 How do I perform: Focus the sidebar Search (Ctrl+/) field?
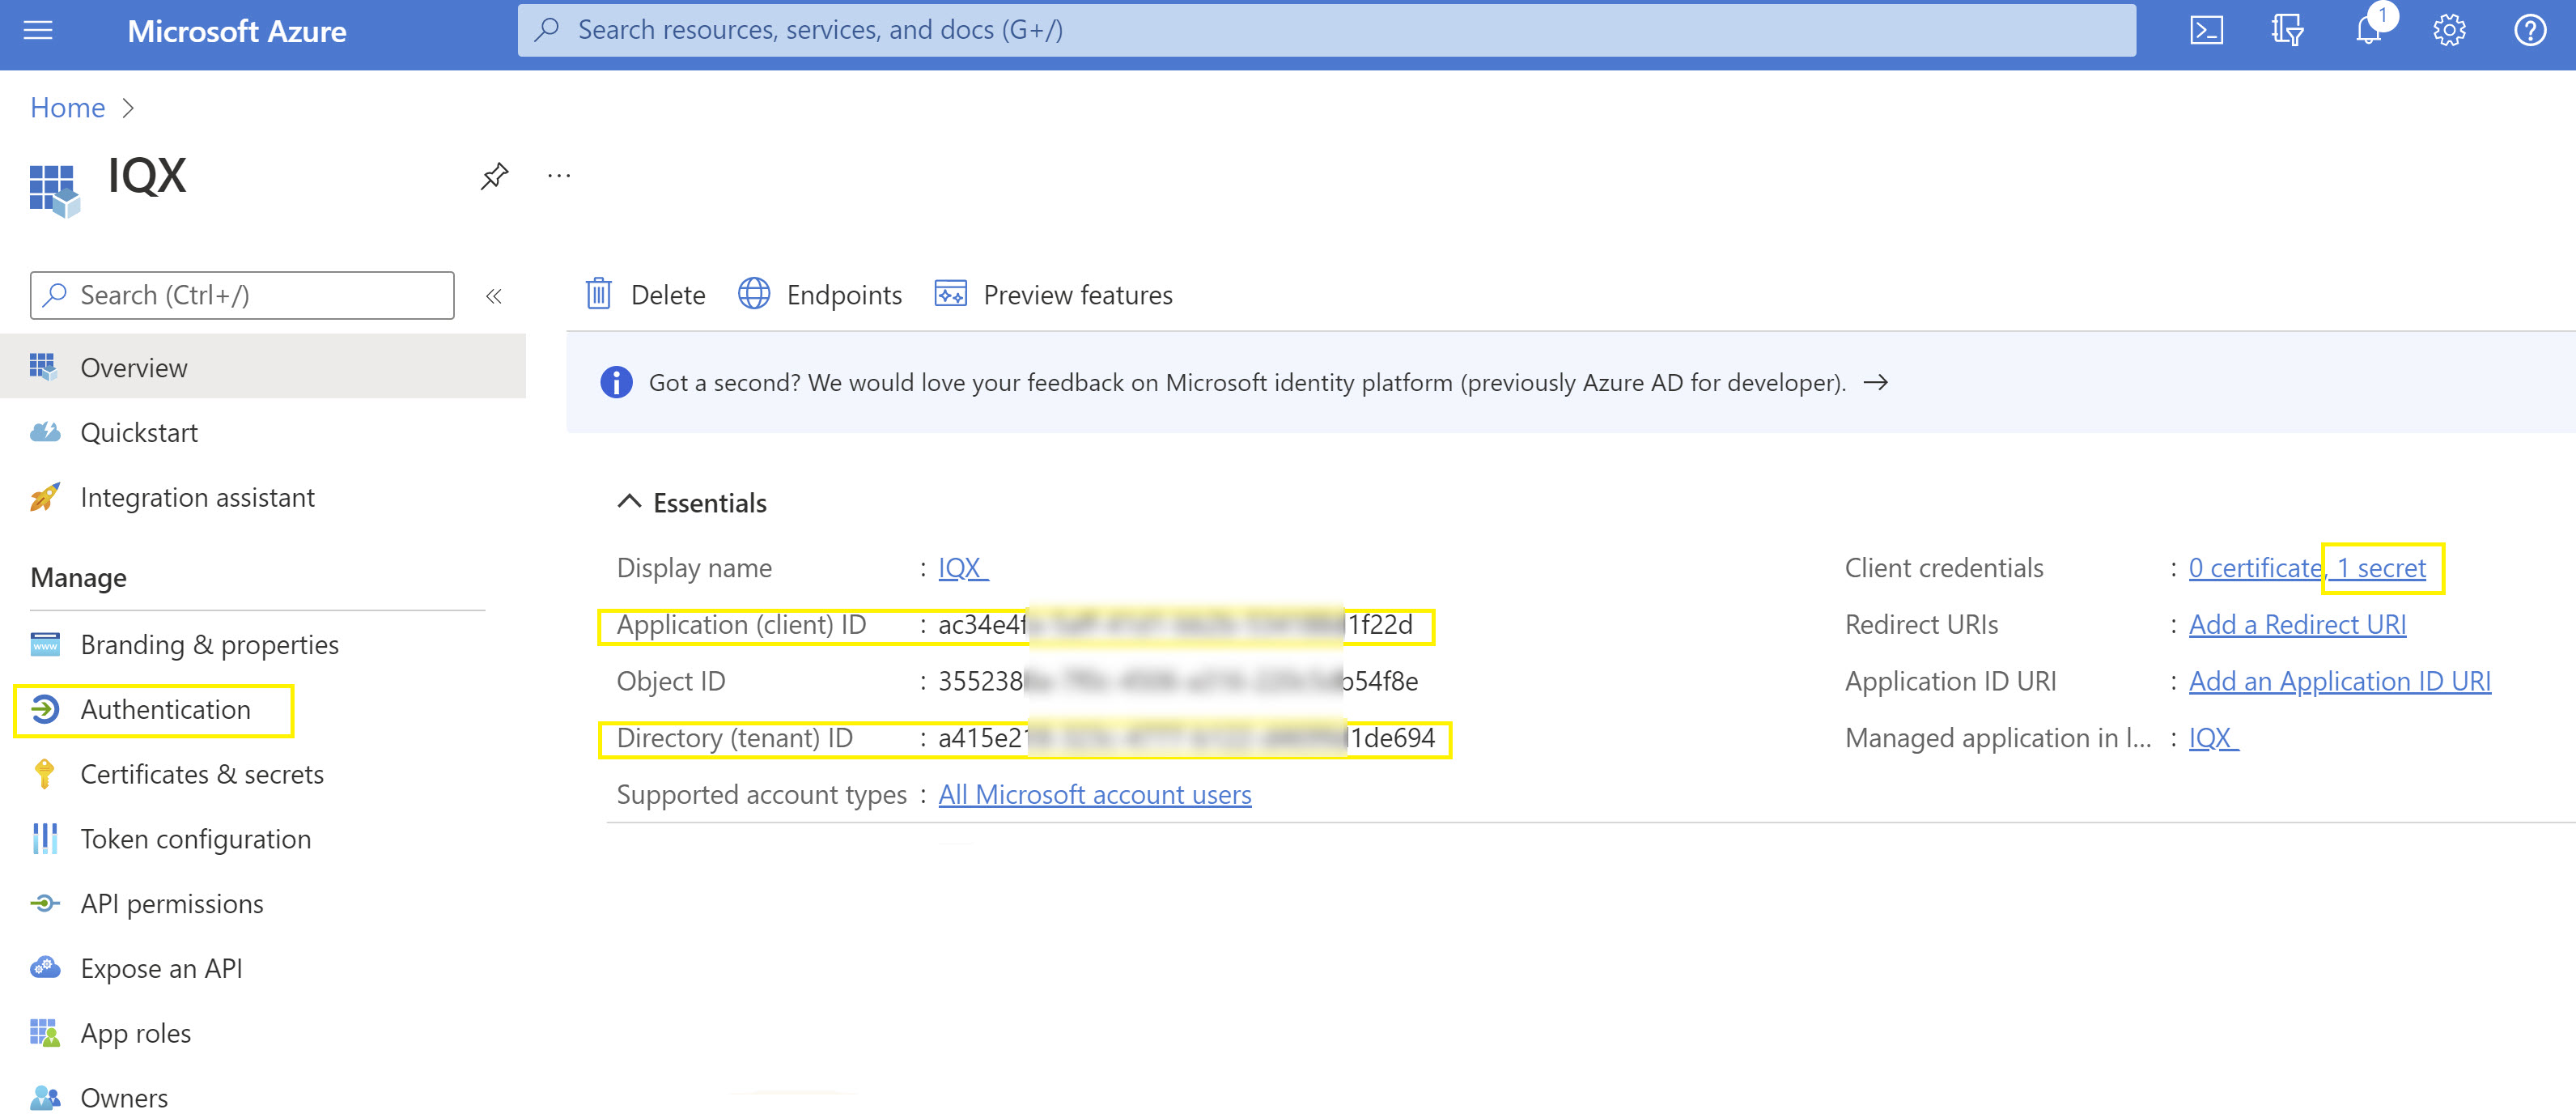[242, 295]
